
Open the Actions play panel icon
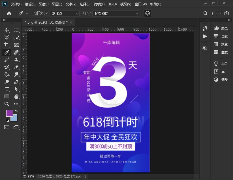tap(205, 36)
